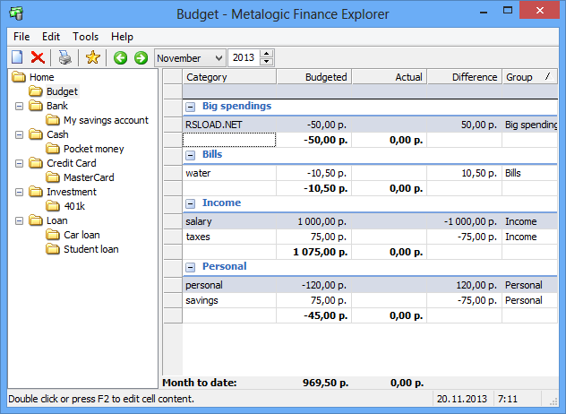Open the Tools menu
This screenshot has width=566, height=414.
(86, 37)
